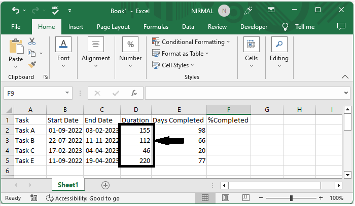Viewport: 355px width, 206px height.
Task: Click the Cut scissors icon
Action: point(32,42)
